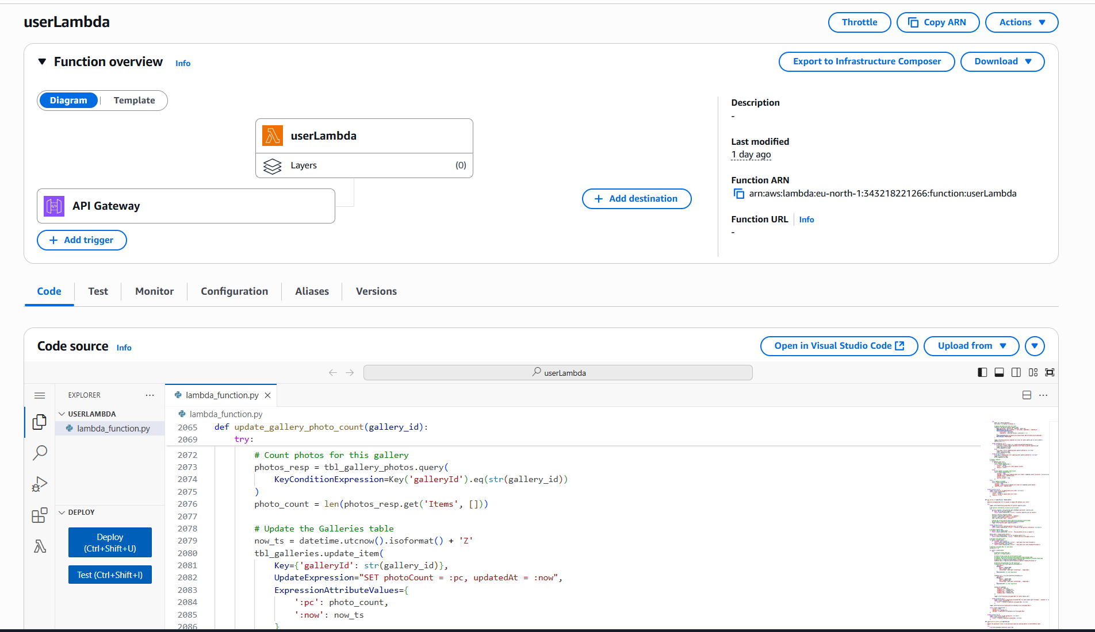The height and width of the screenshot is (632, 1095).
Task: Open the Run and Debug icon
Action: [40, 484]
